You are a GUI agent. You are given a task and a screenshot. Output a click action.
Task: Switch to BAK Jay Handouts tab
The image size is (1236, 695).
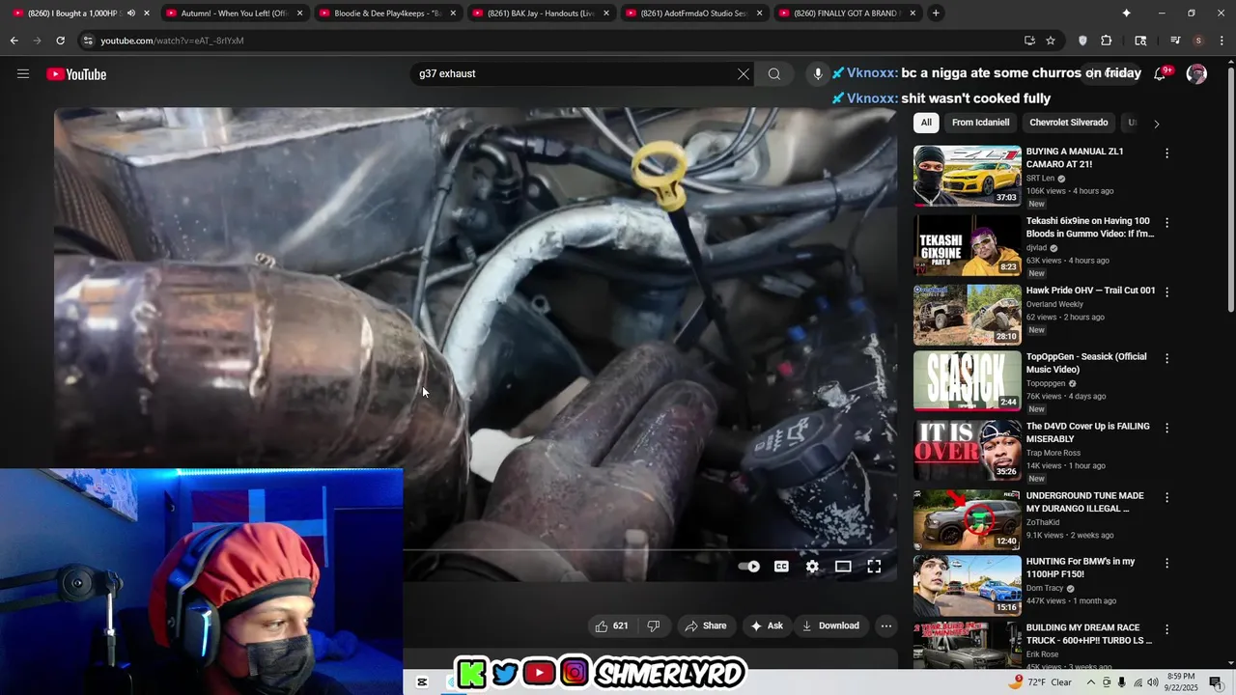(540, 14)
